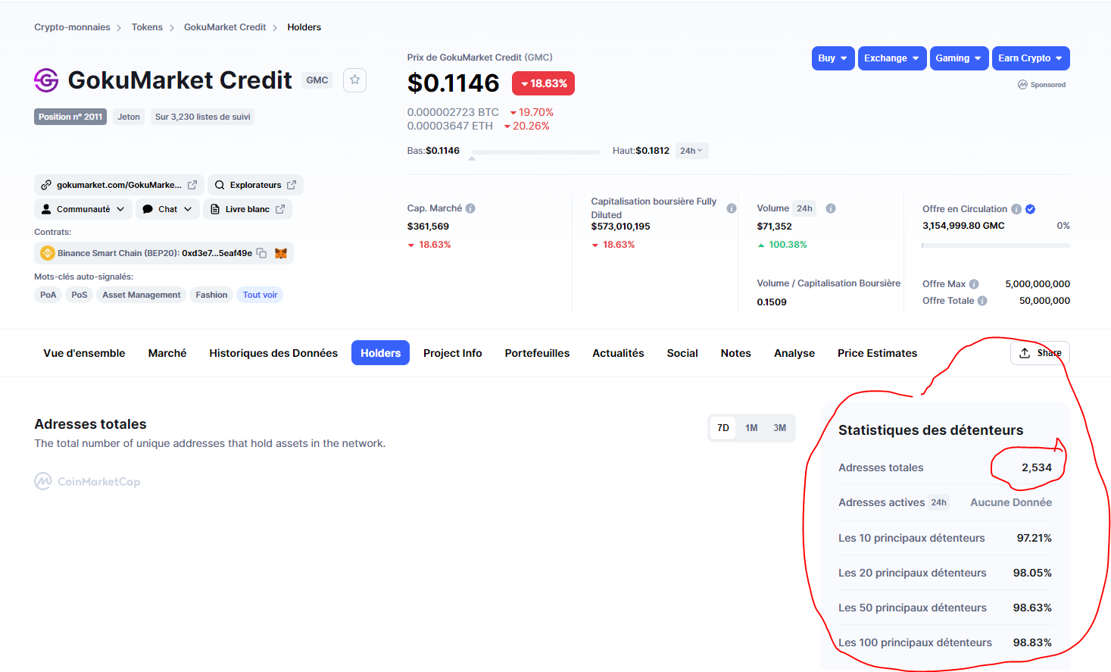Go to Actualités tab
This screenshot has width=1111, height=672.
(x=618, y=353)
